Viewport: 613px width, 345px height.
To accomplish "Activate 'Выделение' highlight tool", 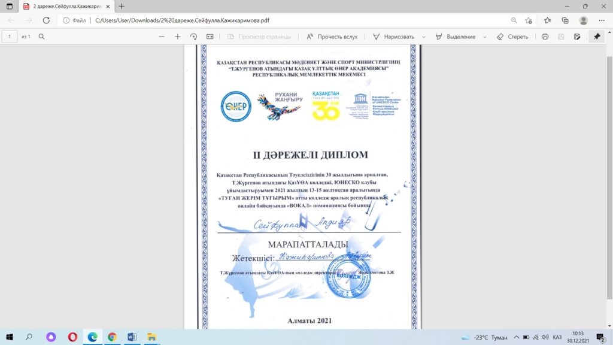I will 456,37.
